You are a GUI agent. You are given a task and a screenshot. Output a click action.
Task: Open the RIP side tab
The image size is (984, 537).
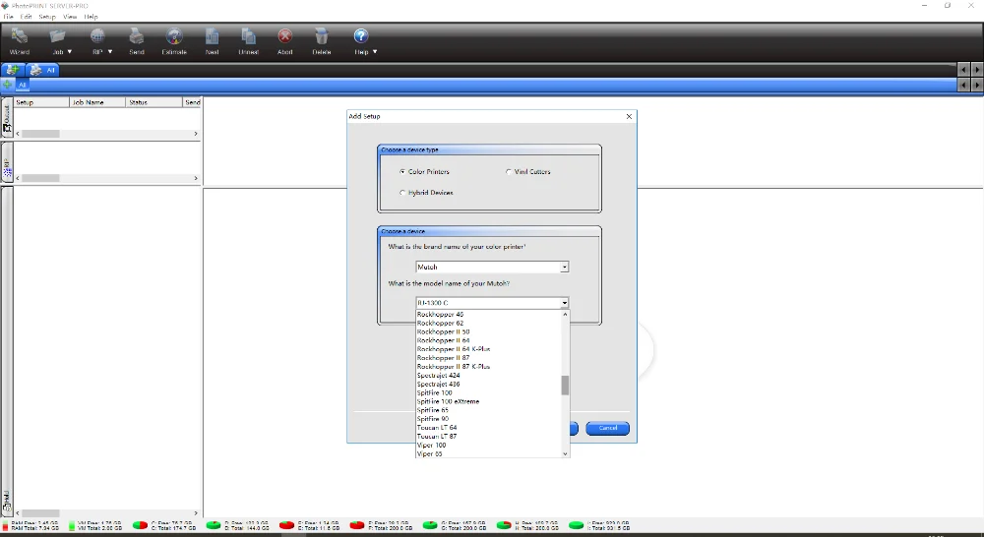click(7, 162)
